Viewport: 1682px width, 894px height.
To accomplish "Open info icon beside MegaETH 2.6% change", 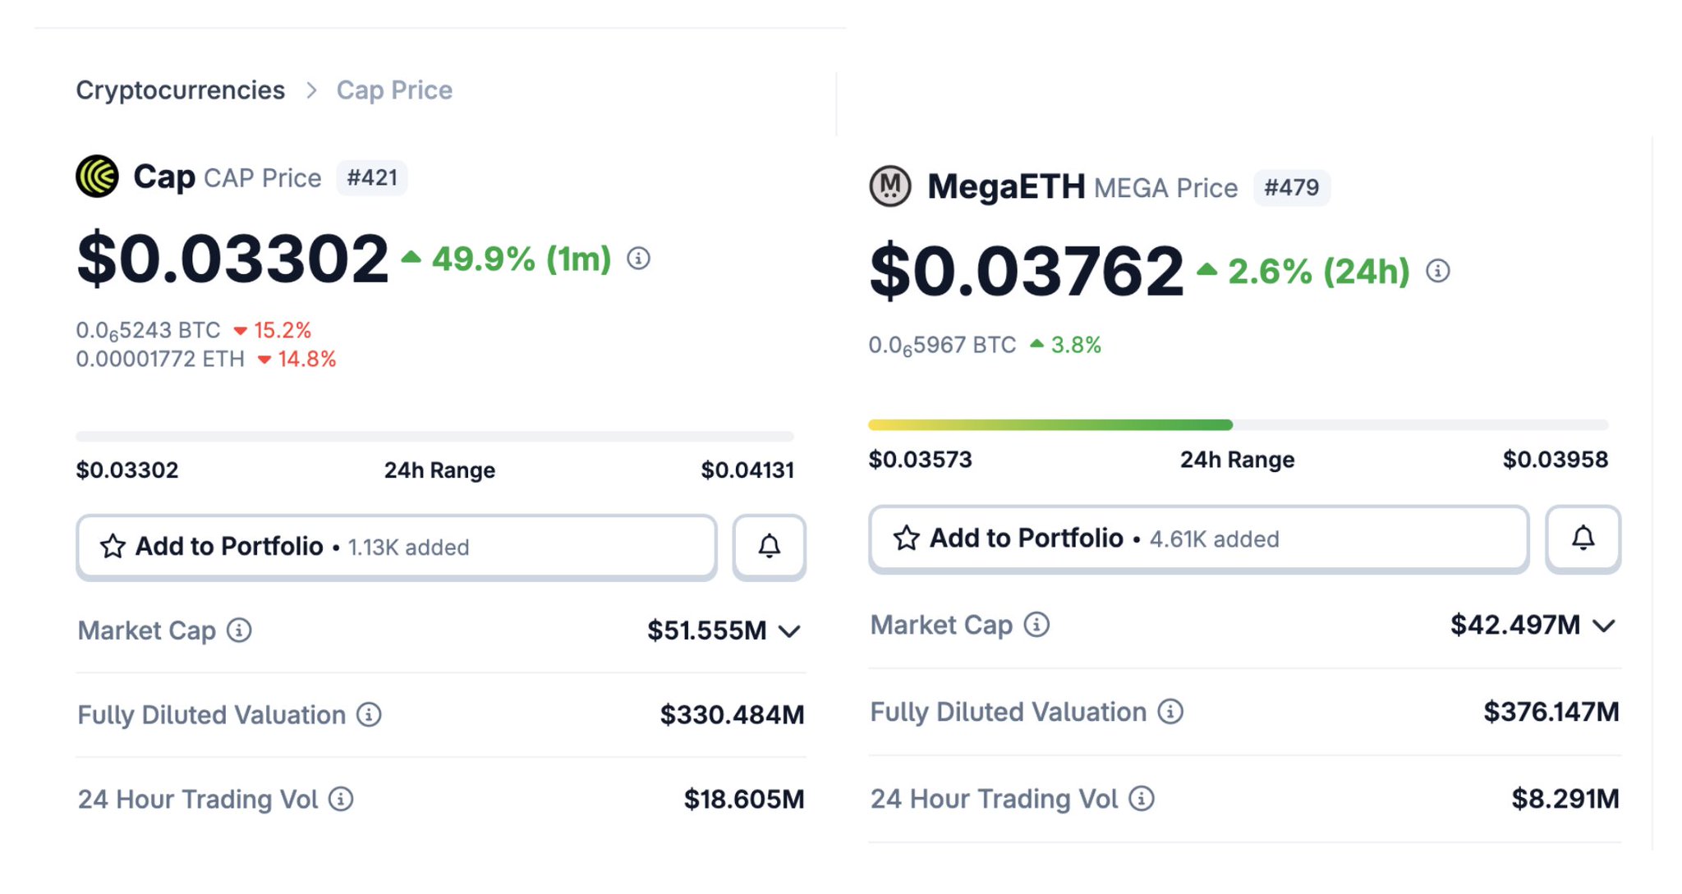I will (x=1438, y=271).
